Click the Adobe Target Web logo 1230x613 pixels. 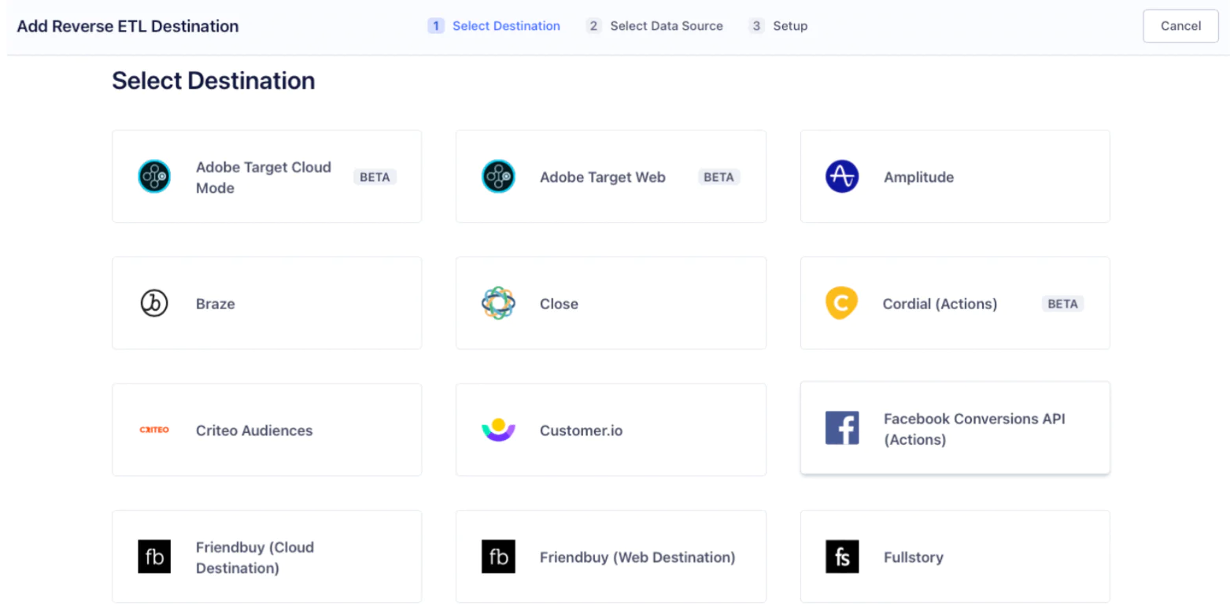[499, 176]
